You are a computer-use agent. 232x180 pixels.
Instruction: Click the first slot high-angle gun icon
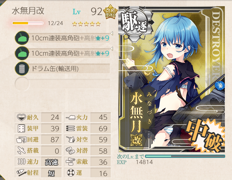click(22, 38)
